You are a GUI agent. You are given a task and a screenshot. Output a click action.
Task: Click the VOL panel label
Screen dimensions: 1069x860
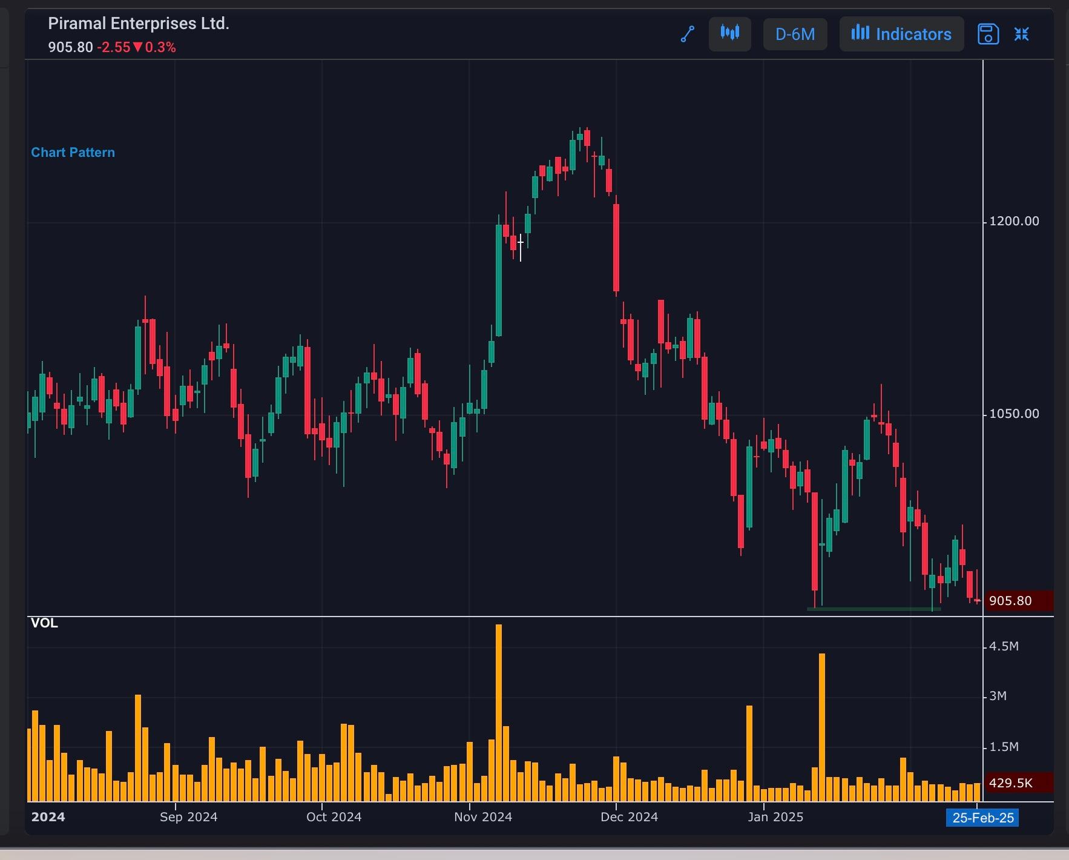44,623
